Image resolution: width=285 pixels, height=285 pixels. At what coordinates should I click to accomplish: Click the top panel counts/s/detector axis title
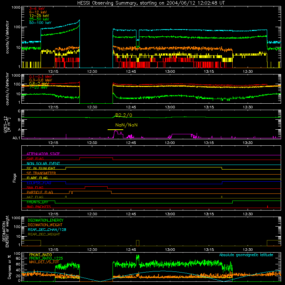(x=7, y=37)
